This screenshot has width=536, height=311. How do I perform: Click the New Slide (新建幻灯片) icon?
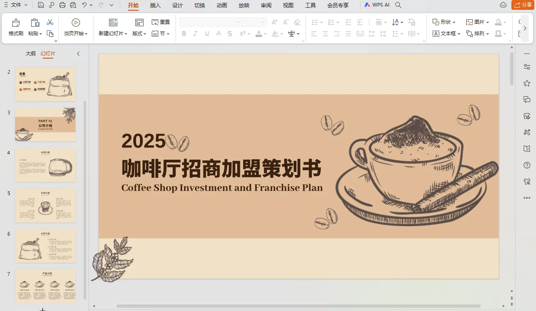(x=113, y=23)
